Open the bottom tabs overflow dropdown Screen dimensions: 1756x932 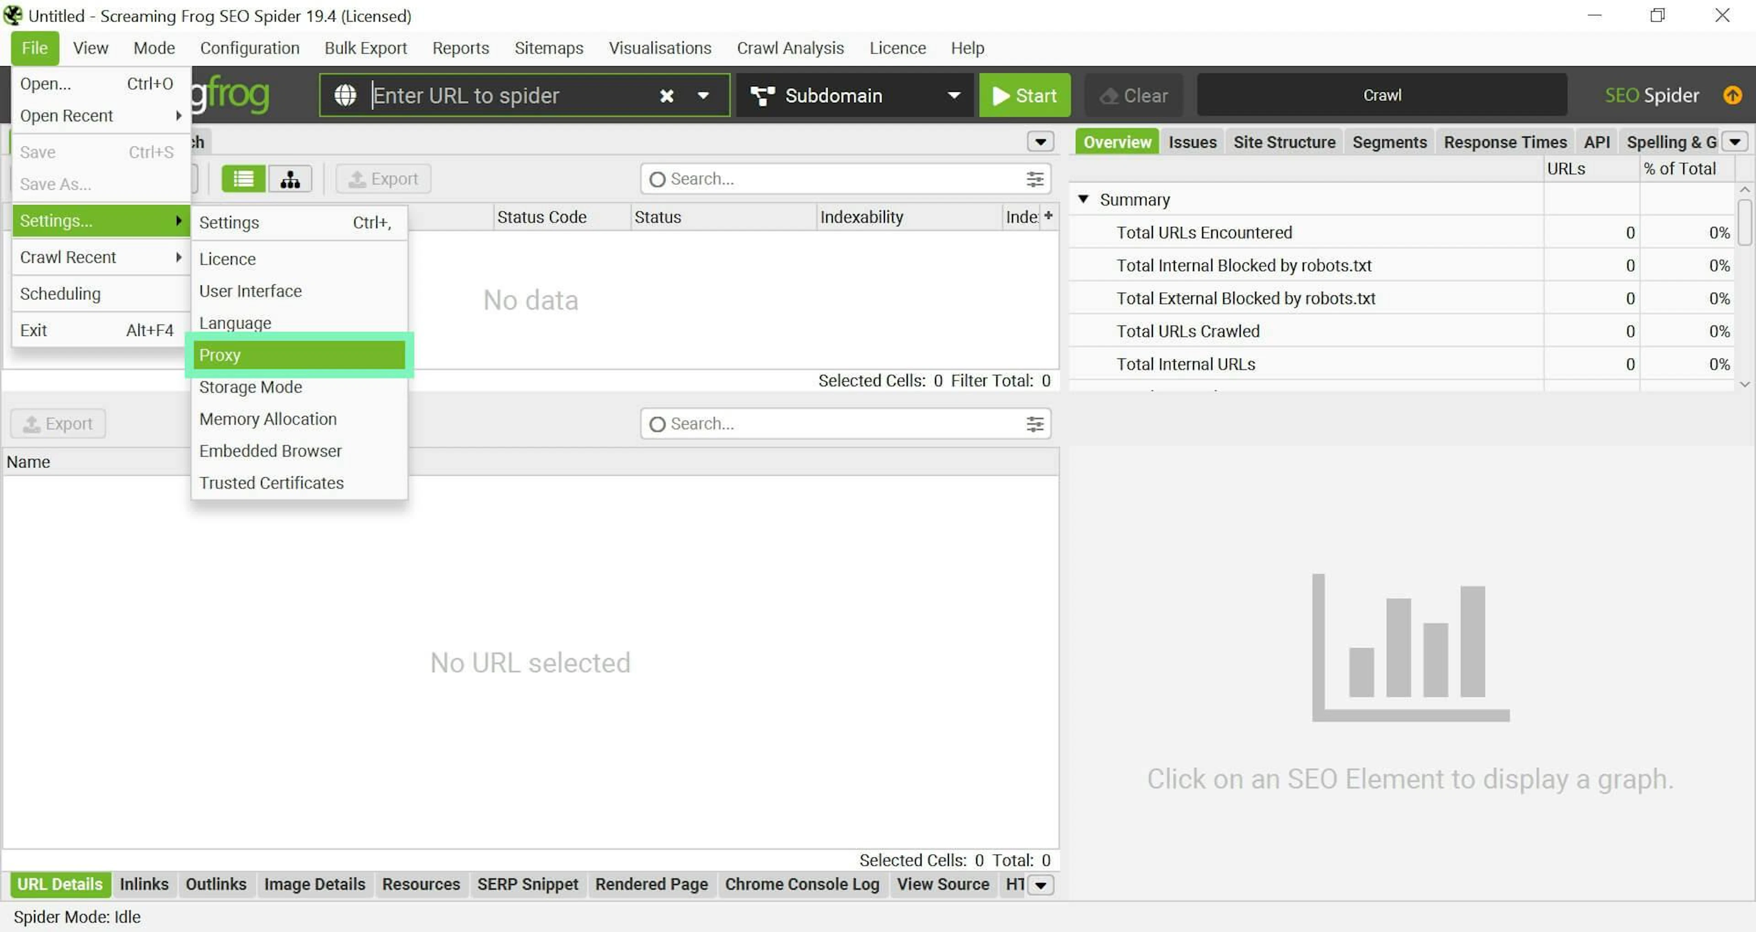1040,885
